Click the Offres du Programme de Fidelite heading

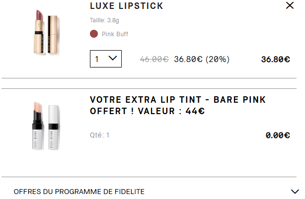point(79,192)
